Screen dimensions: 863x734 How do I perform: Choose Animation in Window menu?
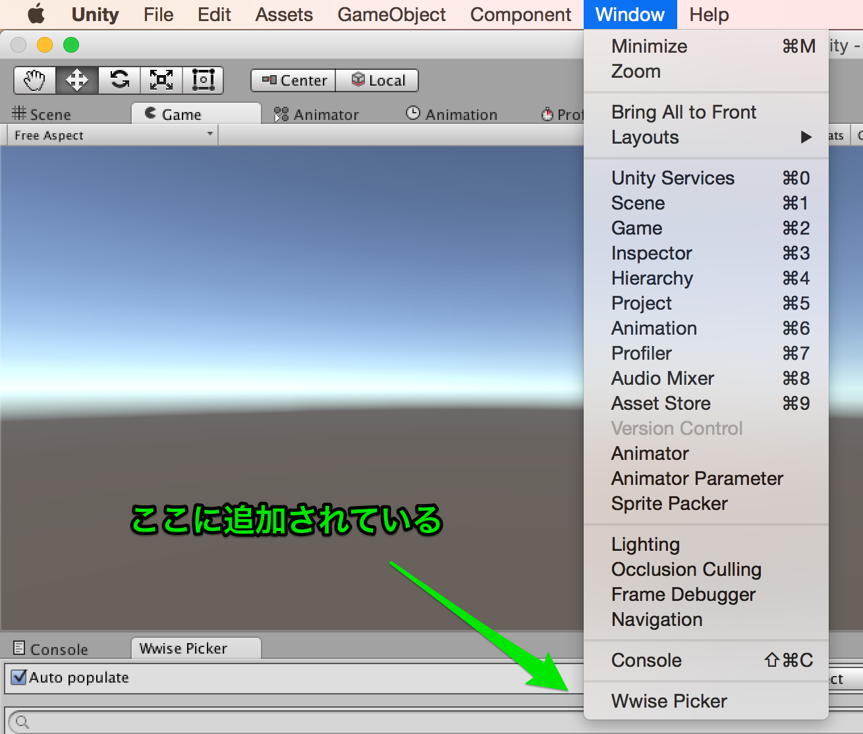tap(706, 328)
